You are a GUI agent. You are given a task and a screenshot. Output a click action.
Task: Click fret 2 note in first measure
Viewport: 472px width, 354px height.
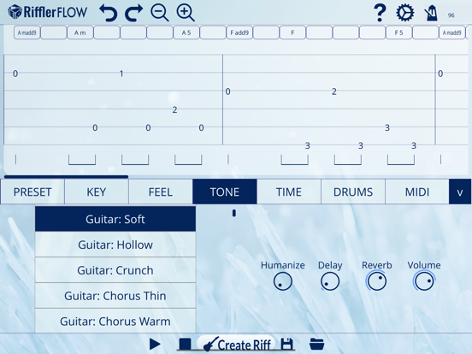coord(174,109)
